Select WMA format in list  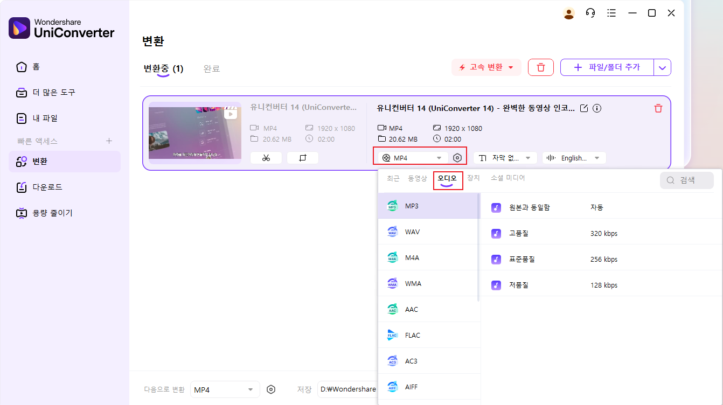(x=429, y=284)
